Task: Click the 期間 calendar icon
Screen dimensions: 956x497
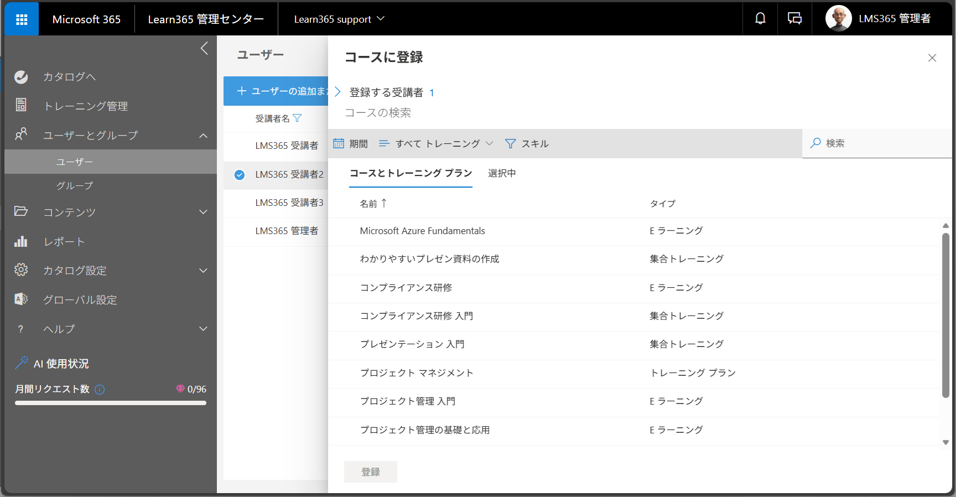Action: coord(339,143)
